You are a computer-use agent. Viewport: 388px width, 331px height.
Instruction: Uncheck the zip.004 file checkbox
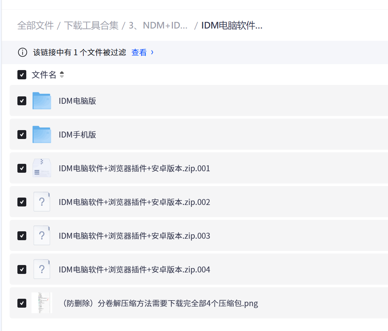[22, 269]
